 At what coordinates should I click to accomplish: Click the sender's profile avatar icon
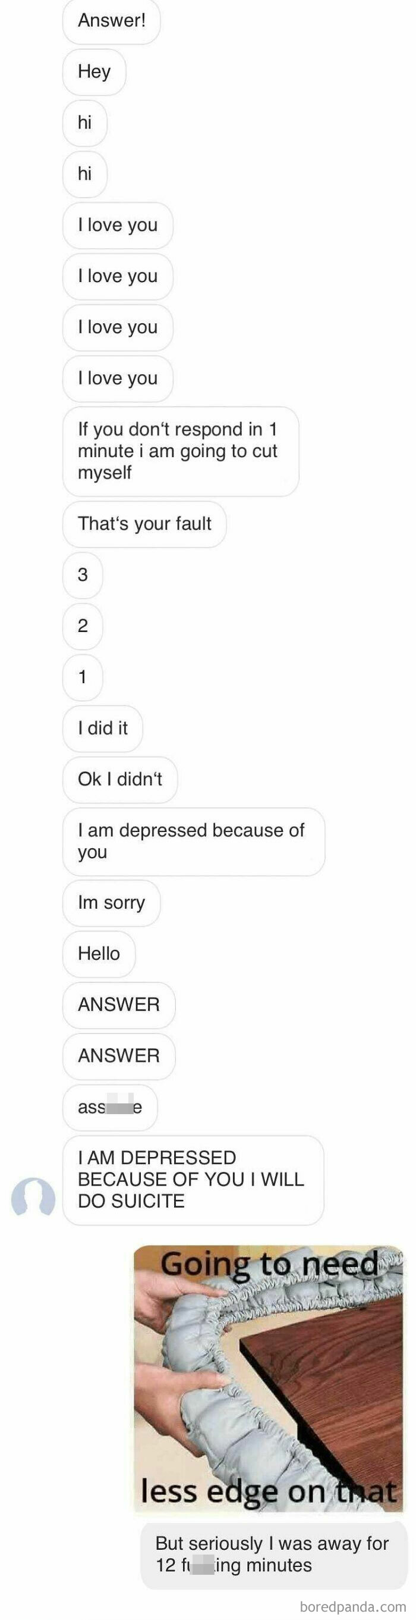(x=33, y=1198)
